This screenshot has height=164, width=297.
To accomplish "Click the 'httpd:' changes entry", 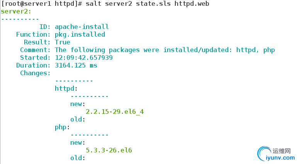I will (x=66, y=88).
